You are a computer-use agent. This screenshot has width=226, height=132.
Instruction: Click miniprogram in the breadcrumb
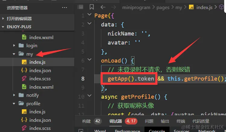tap(136, 7)
